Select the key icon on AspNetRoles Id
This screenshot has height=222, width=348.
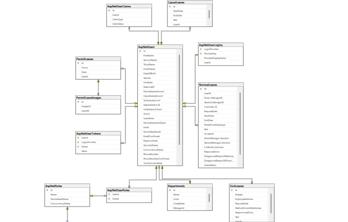tap(46, 190)
